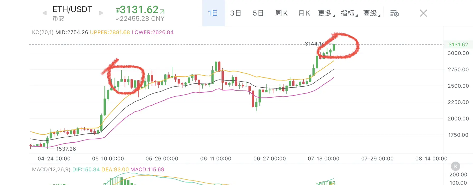Open the chart settings list icon
Screen dimensions: 473x185
394,13
